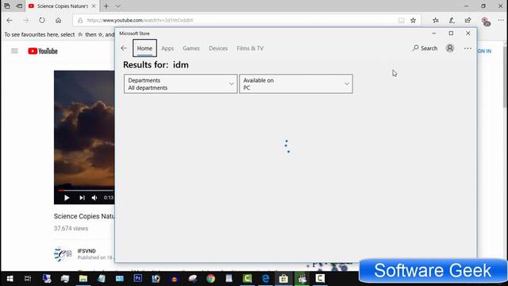Image resolution: width=508 pixels, height=286 pixels.
Task: Open Task View on taskbar
Action: [28, 279]
